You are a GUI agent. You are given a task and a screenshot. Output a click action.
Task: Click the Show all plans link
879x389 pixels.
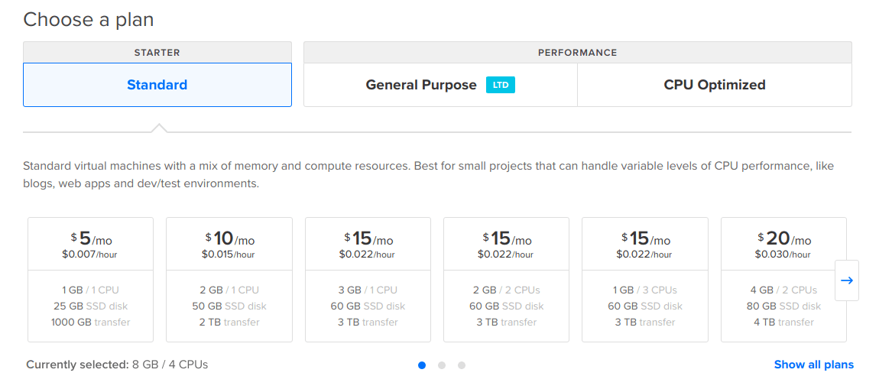coord(813,365)
